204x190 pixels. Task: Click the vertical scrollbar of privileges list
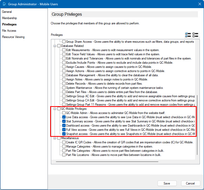click(197, 125)
